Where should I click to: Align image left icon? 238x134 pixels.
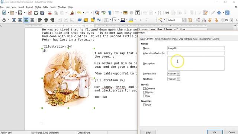(40, 20)
